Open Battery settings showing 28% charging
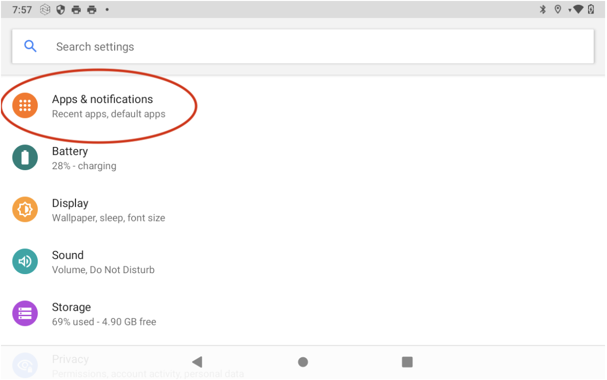607x380 pixels. (x=84, y=158)
